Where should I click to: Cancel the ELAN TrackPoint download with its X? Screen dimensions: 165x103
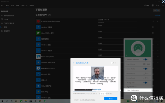[158, 21]
